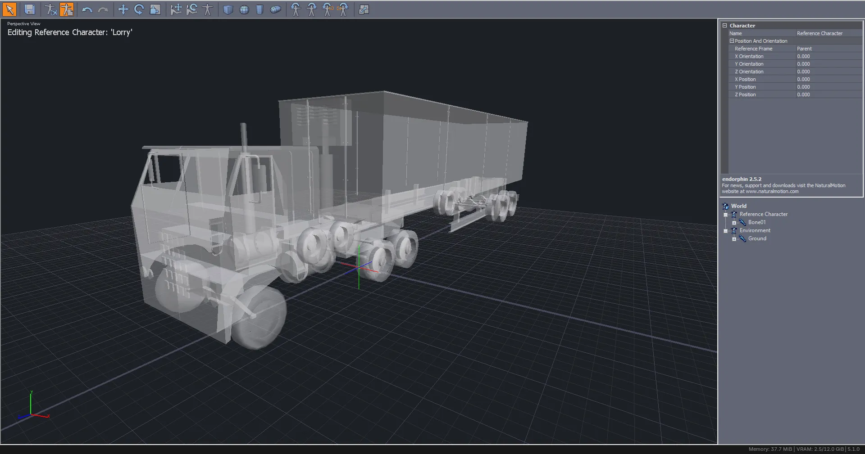This screenshot has height=454, width=865.
Task: Collapse the Position And Orientation group
Action: (x=732, y=41)
